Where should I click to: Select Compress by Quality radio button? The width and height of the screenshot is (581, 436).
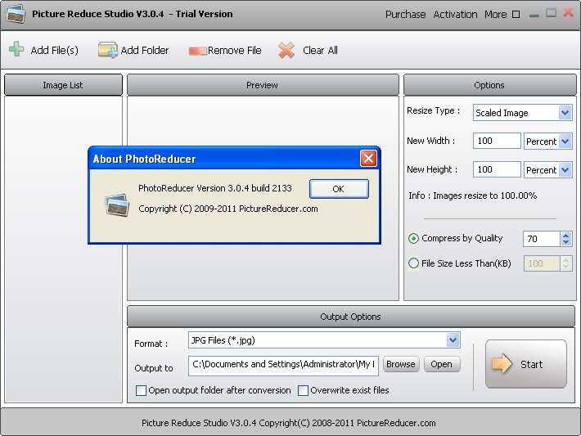point(413,238)
